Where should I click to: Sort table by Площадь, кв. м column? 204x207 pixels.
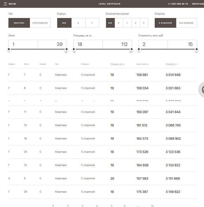(x=117, y=64)
